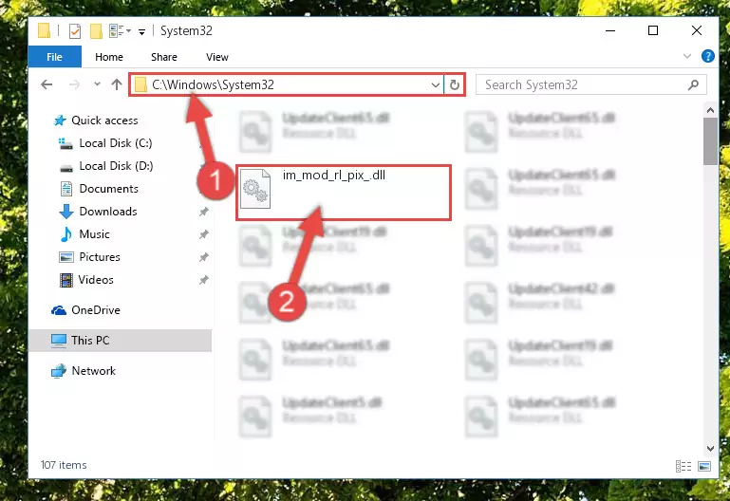Click the folder icon in title bar

pos(45,30)
